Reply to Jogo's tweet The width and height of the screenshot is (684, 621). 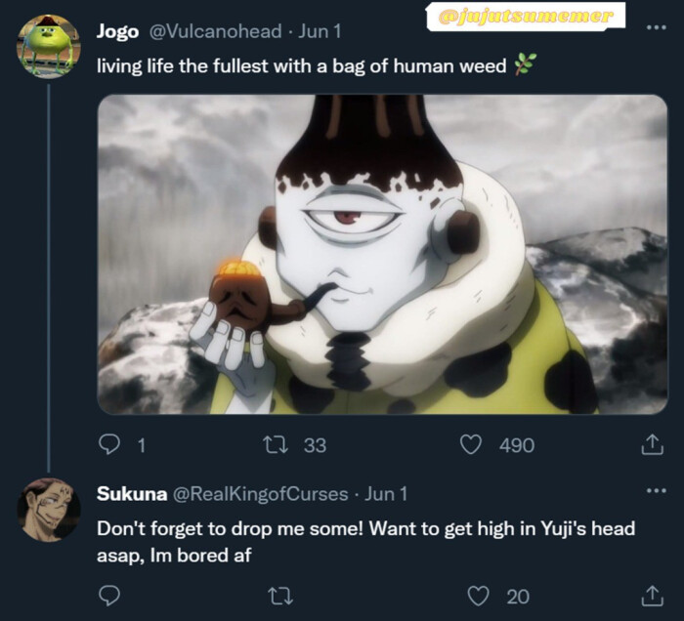[x=110, y=445]
